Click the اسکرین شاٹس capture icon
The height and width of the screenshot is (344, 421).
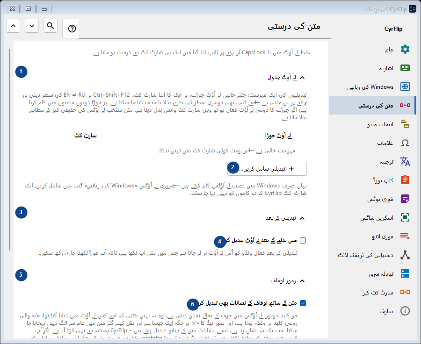point(405,217)
